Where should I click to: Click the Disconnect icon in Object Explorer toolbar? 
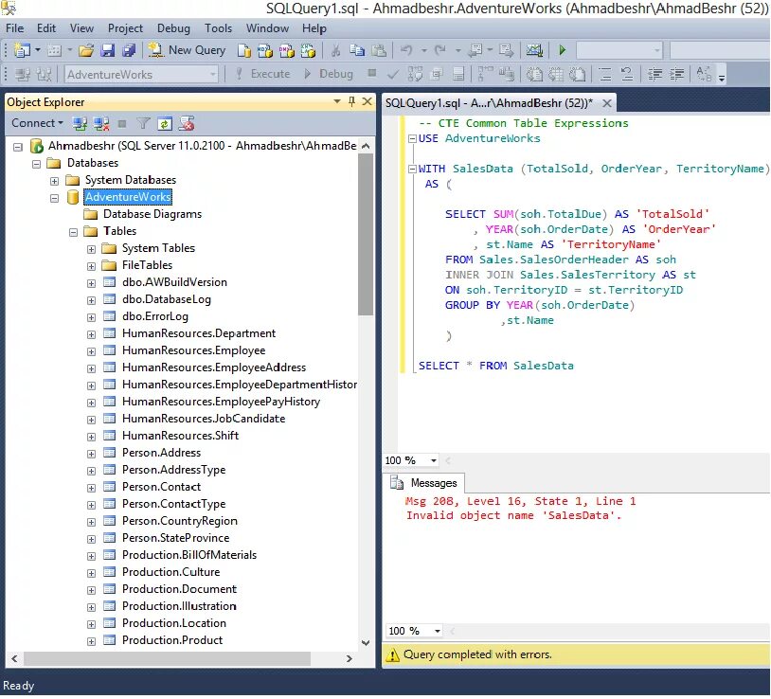[101, 124]
